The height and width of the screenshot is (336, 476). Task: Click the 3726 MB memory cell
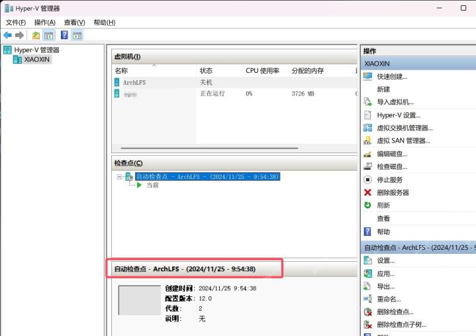[303, 93]
